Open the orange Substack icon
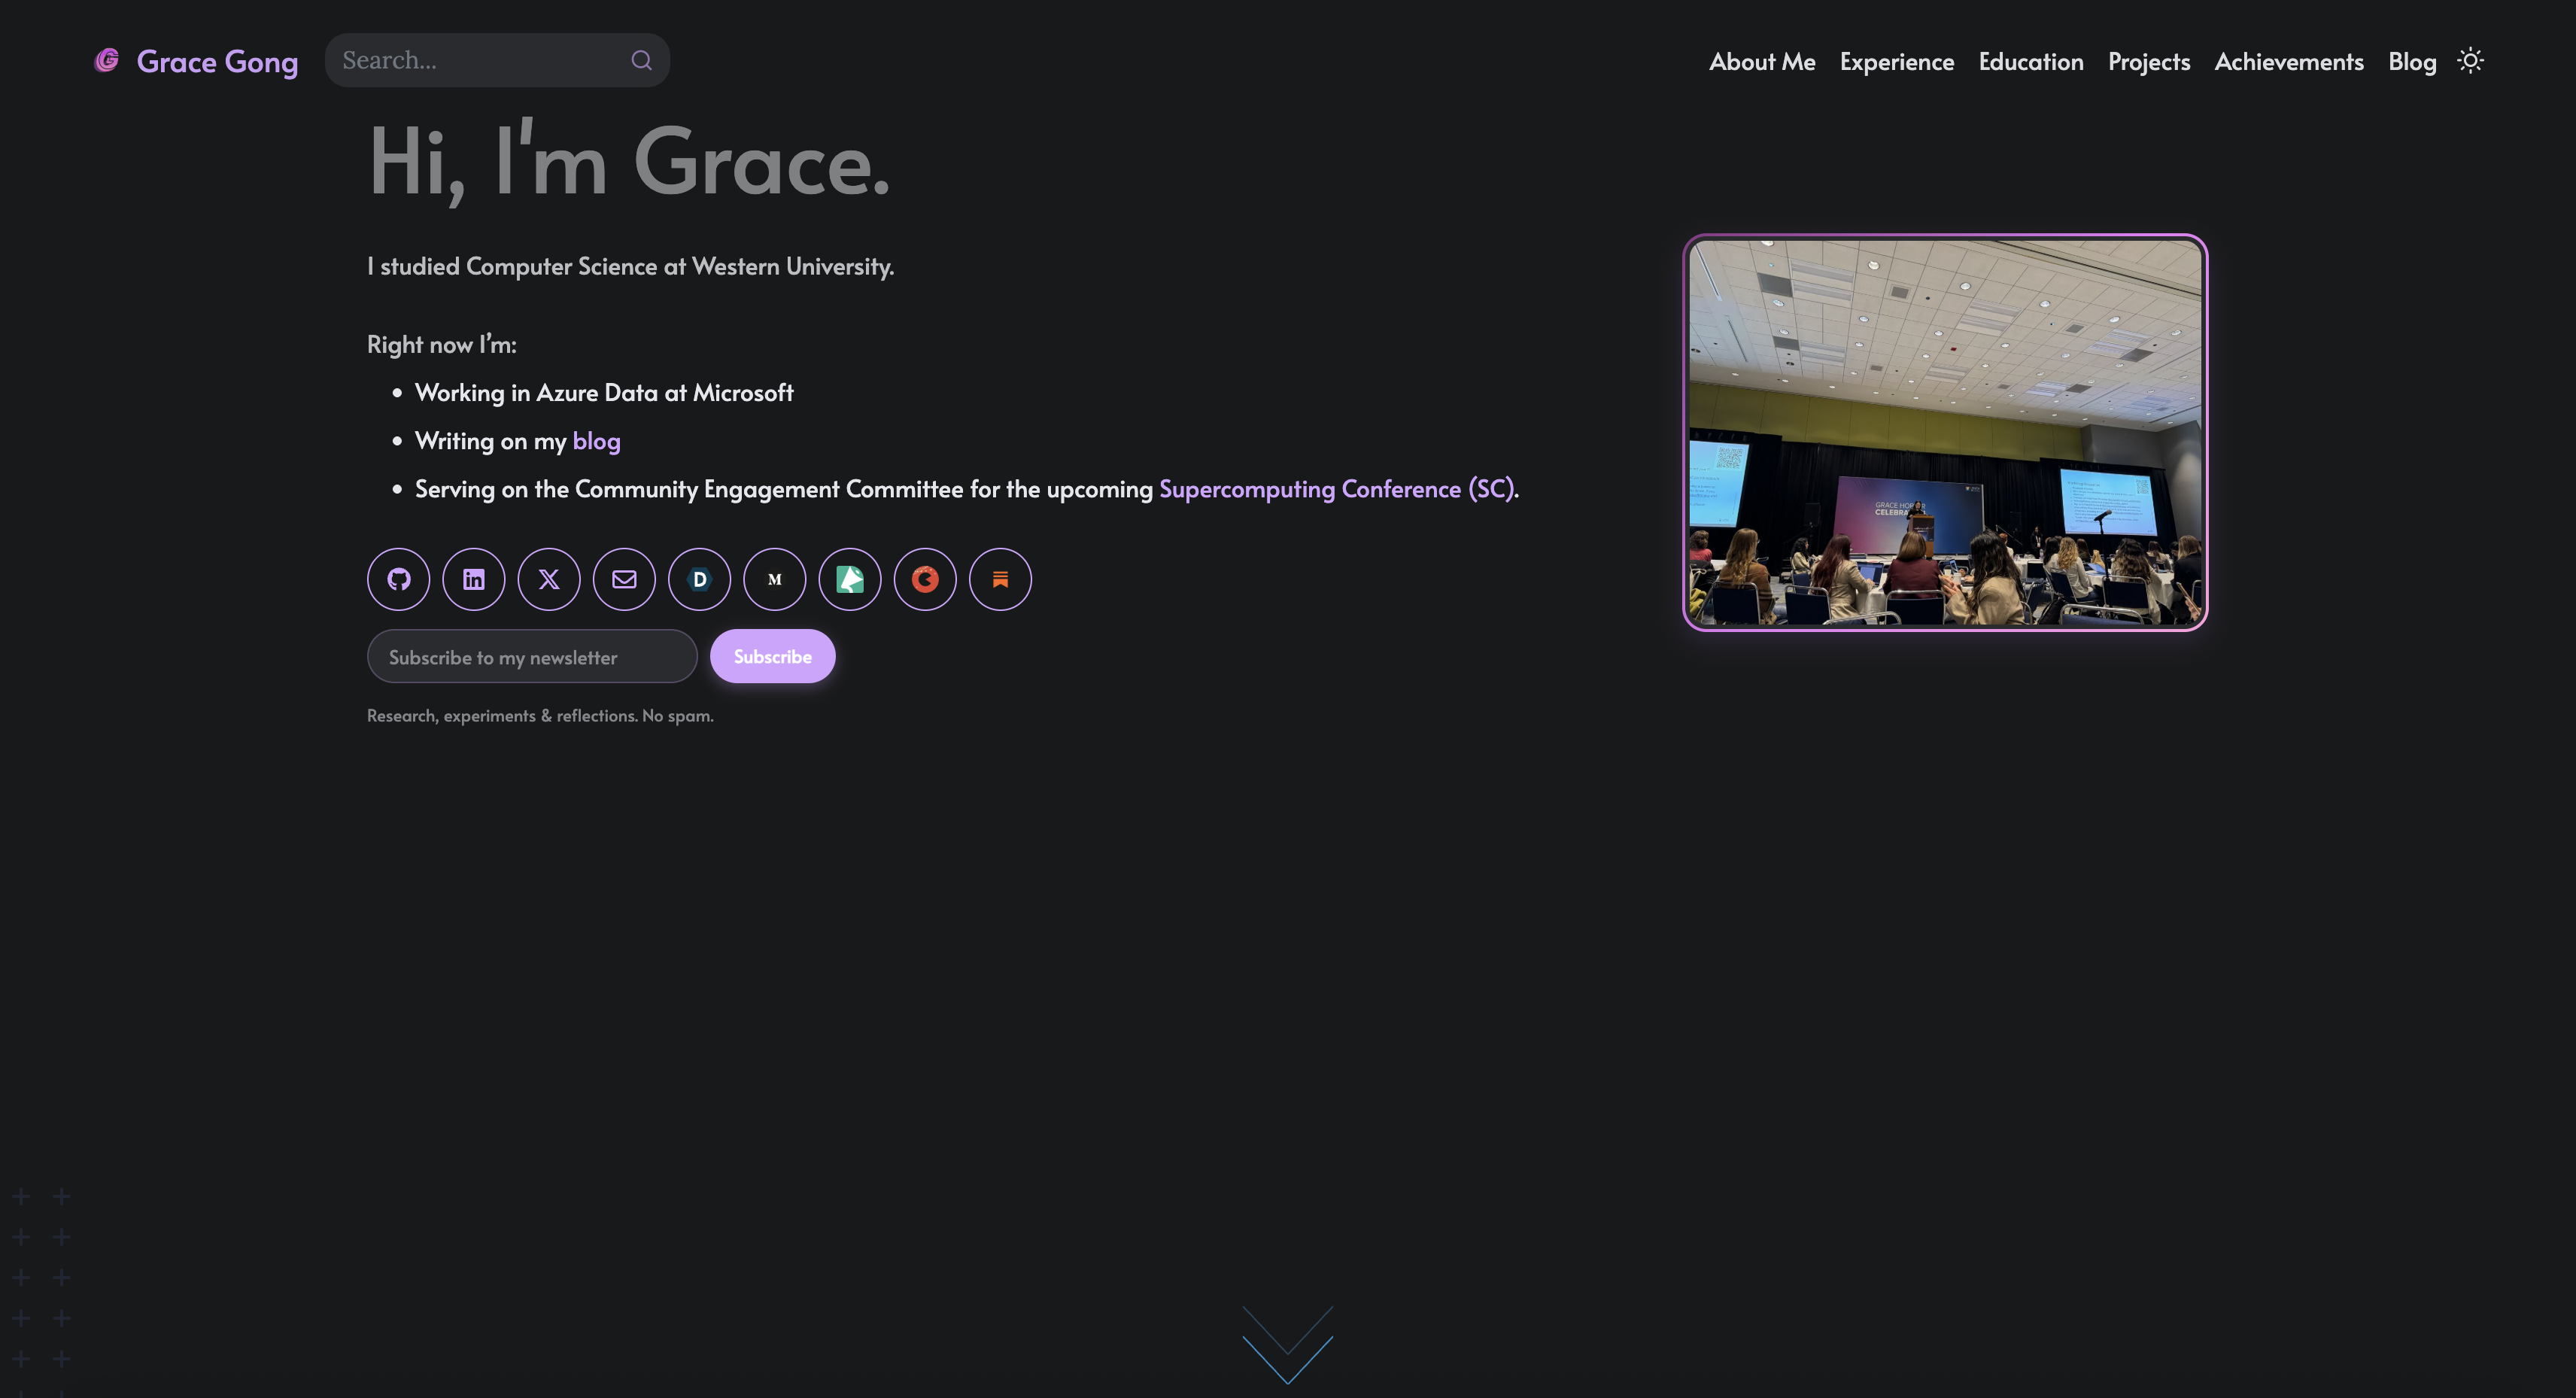 1000,579
